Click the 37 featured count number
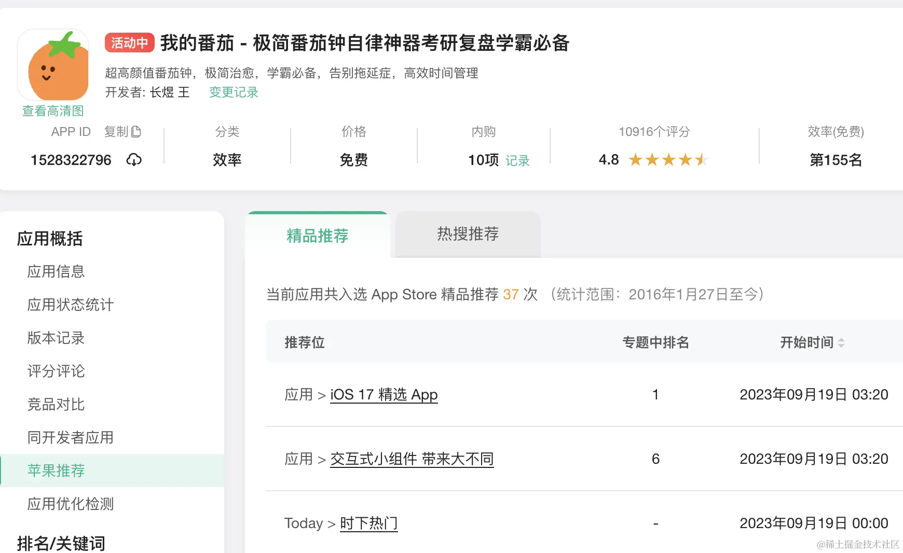903x553 pixels. point(511,295)
